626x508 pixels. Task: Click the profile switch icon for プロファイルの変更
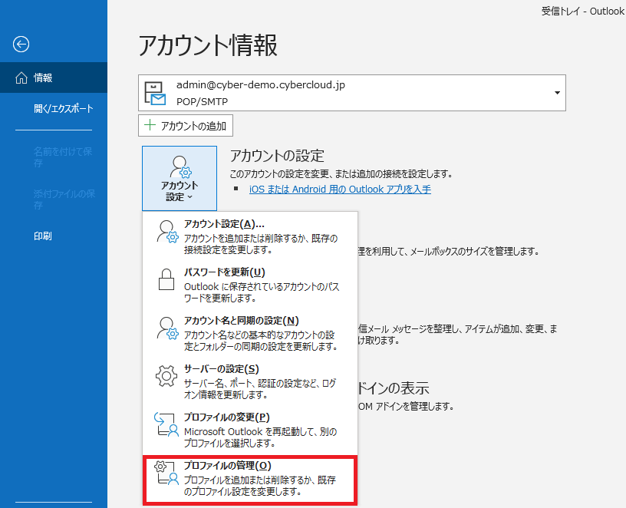[166, 424]
